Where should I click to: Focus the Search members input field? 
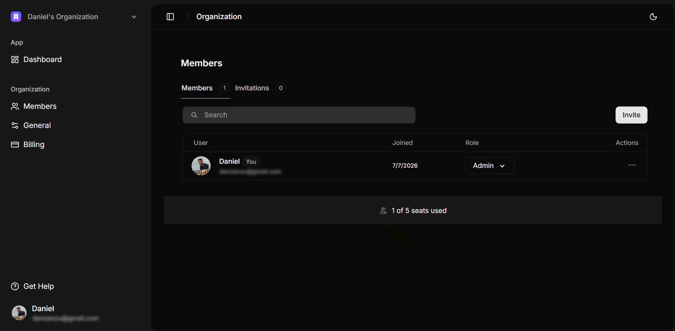(299, 115)
